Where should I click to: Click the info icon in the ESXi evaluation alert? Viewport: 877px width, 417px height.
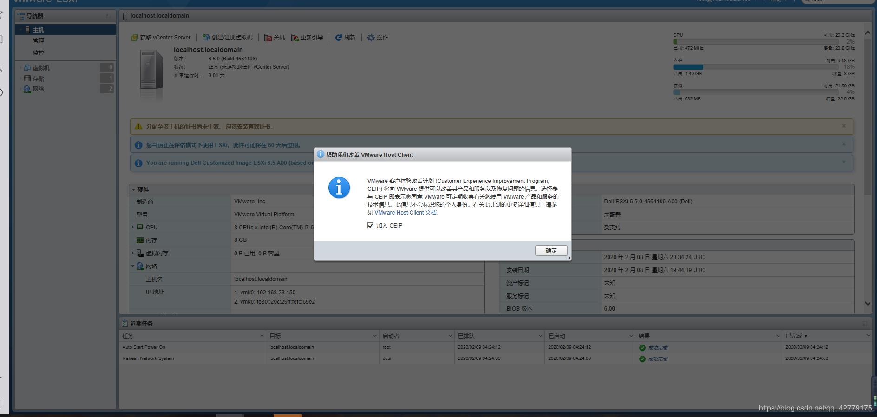tap(138, 145)
